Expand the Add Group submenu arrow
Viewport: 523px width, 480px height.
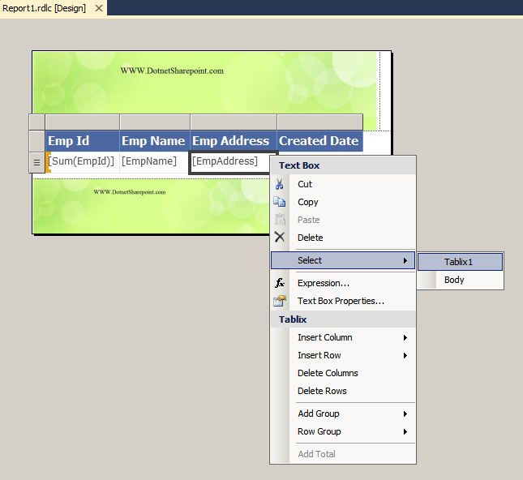tap(405, 414)
